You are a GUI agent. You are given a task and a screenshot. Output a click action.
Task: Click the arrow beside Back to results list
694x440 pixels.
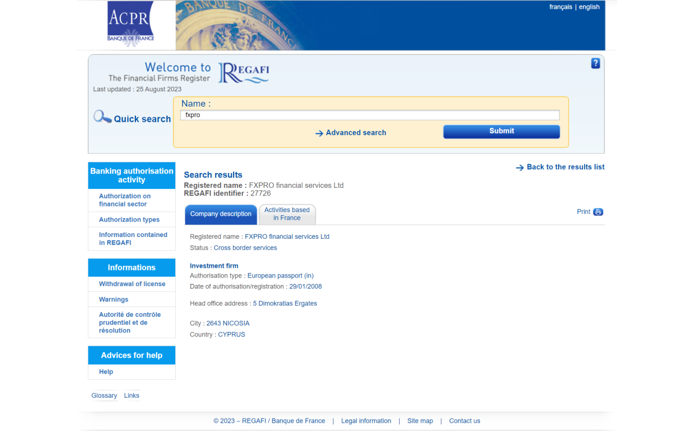click(x=519, y=168)
